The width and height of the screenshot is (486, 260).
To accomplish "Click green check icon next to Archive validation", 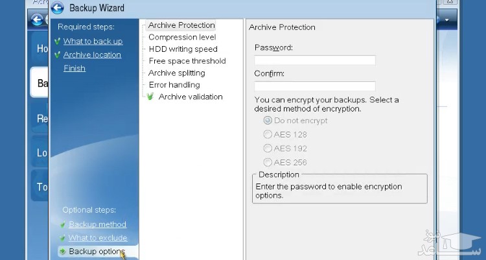I will pos(150,97).
